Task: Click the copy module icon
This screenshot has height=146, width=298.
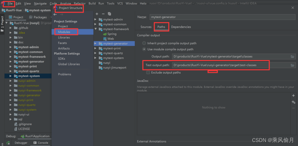Action: tap(109, 14)
